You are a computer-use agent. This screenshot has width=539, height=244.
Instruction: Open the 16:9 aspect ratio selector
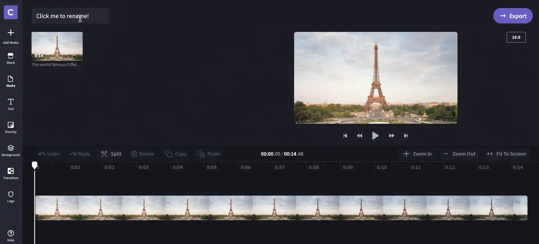(x=516, y=37)
